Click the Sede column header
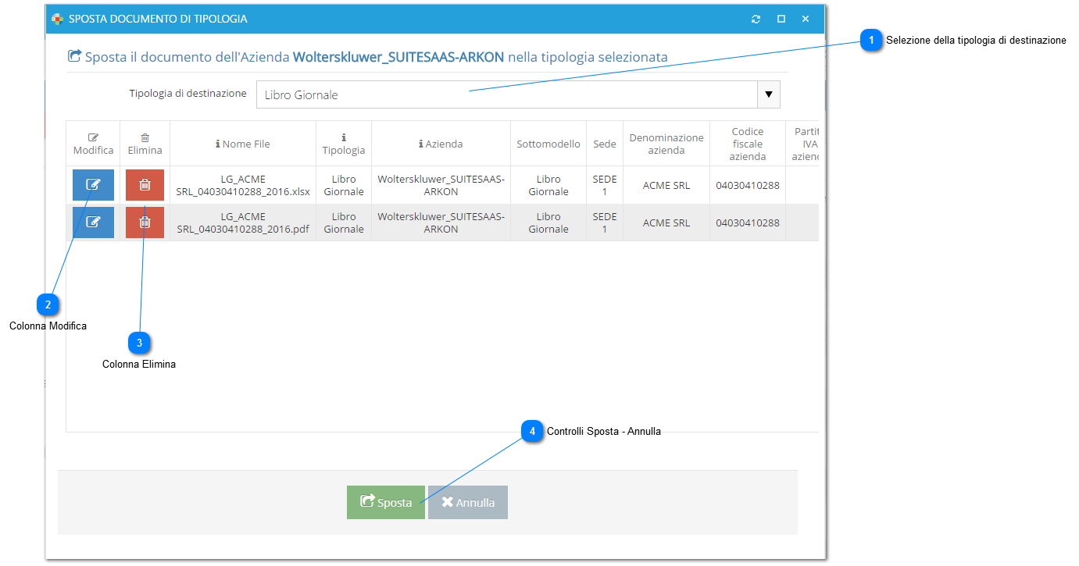The width and height of the screenshot is (1079, 566). pos(605,144)
